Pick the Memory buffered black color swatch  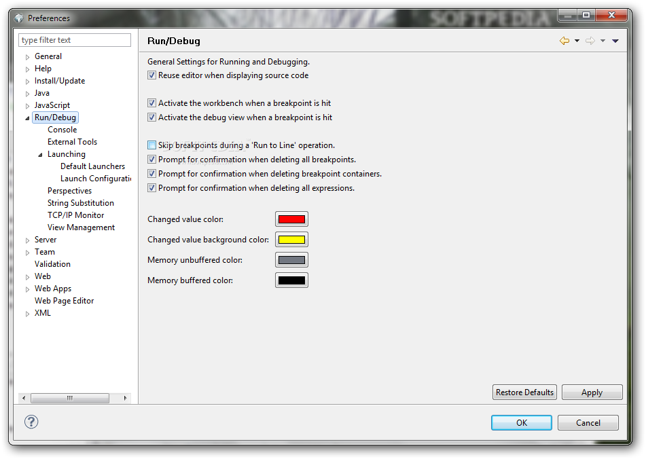(x=291, y=280)
